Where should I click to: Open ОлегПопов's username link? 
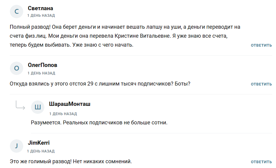42,65
